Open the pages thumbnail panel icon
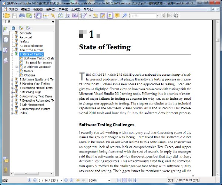The image size is (222, 185). tap(6, 40)
